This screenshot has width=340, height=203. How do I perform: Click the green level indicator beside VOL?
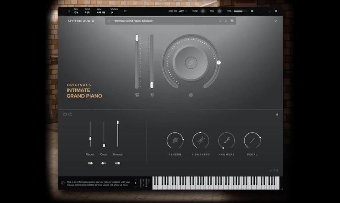point(252,11)
